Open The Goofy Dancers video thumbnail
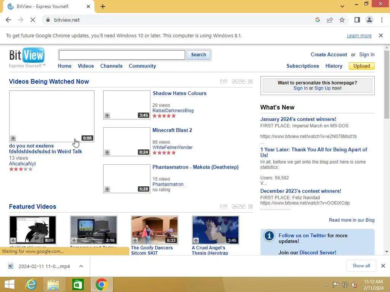Screen dimensions: 390x292 (155, 230)
